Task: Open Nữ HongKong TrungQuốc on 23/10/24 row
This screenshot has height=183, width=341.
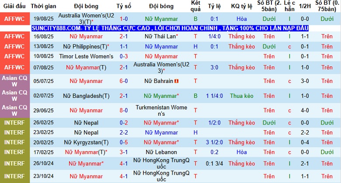Action: coord(161,176)
